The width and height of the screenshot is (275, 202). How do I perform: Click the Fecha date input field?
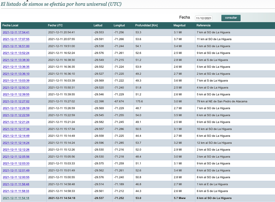coord(208,18)
